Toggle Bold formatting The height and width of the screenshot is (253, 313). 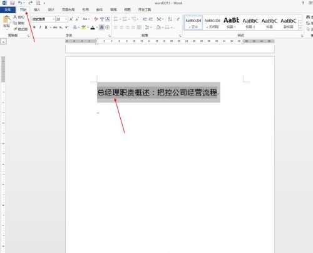click(x=34, y=27)
